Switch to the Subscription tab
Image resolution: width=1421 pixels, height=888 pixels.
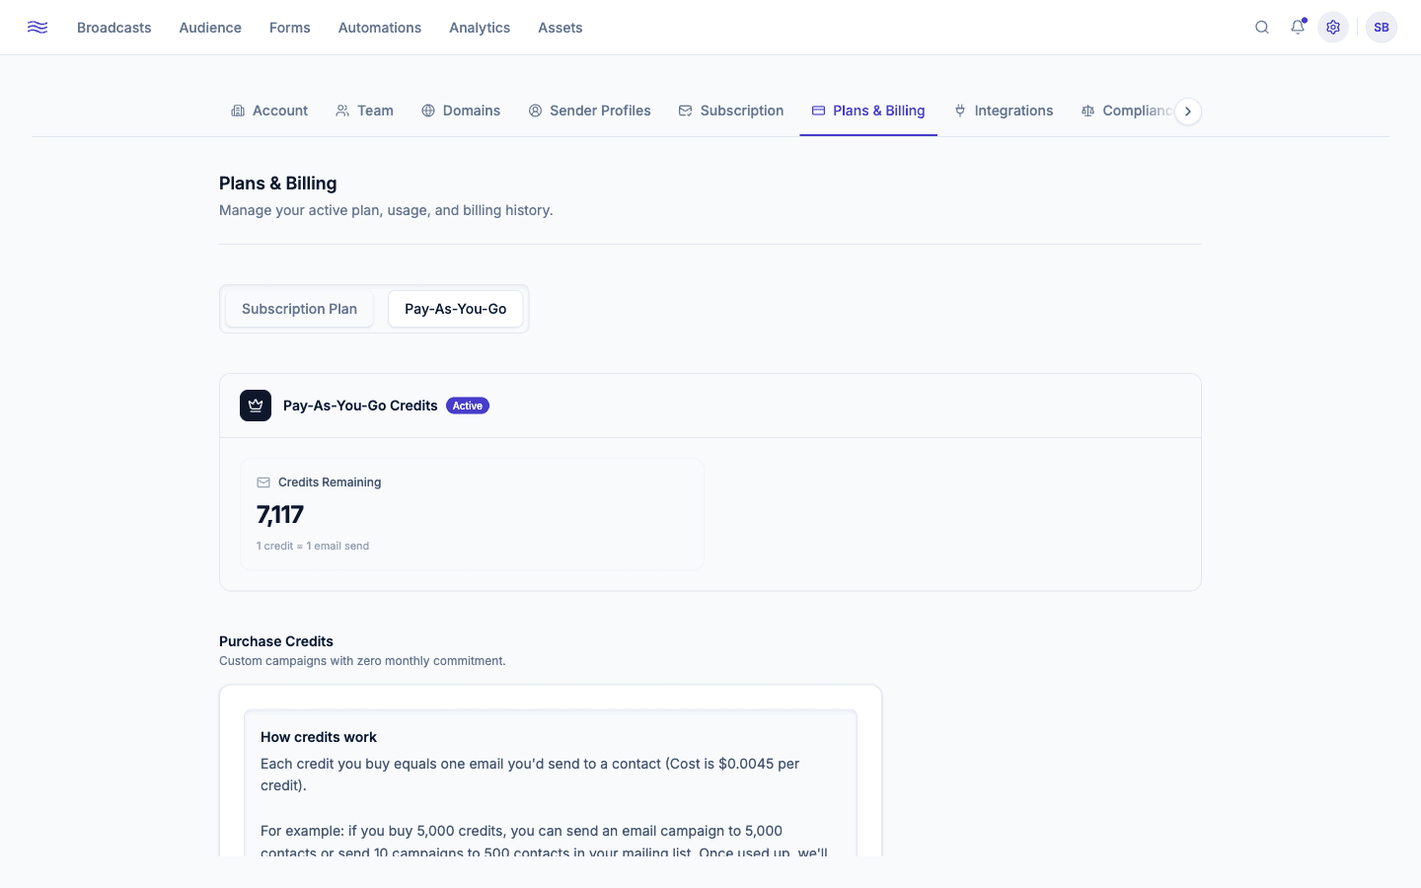click(x=731, y=111)
